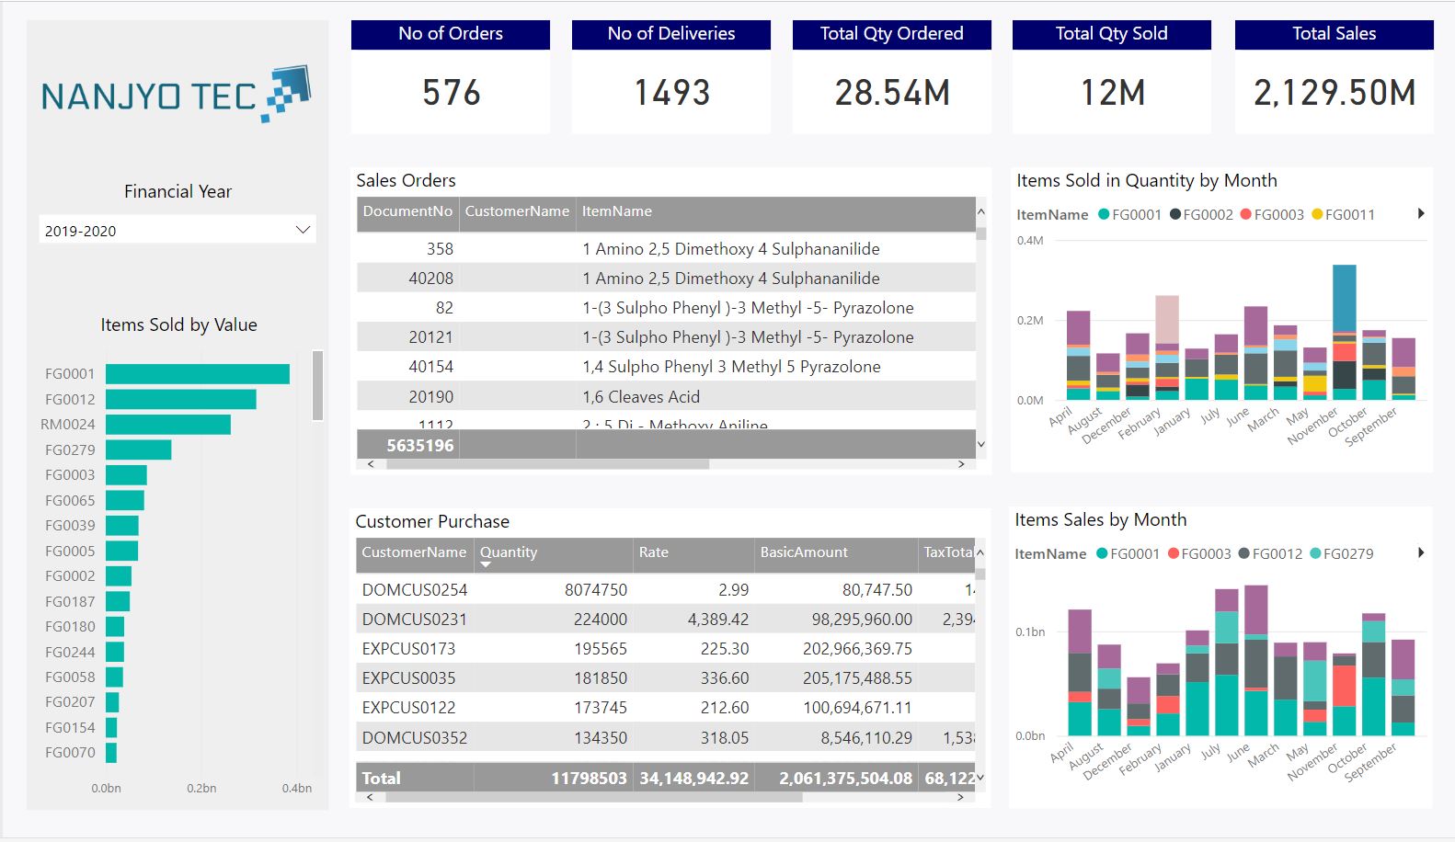
Task: Select customer DOMCUS0254 row
Action: pyautogui.click(x=666, y=589)
